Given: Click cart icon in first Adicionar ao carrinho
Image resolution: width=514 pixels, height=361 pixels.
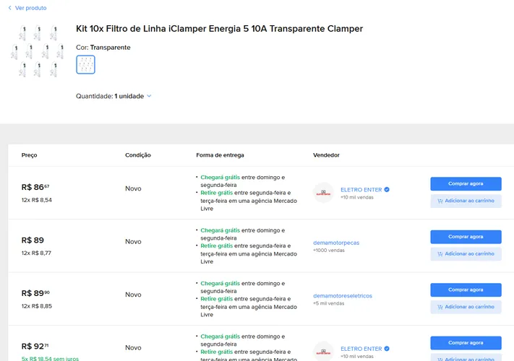Looking at the screenshot, I should coord(440,201).
